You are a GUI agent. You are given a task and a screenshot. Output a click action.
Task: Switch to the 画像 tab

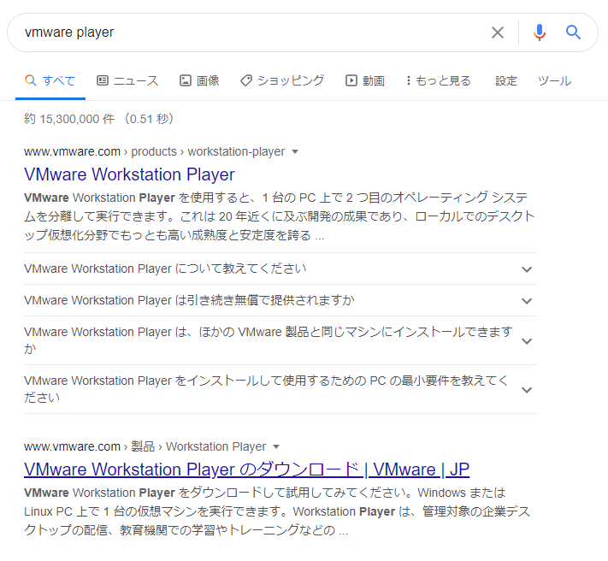point(200,80)
